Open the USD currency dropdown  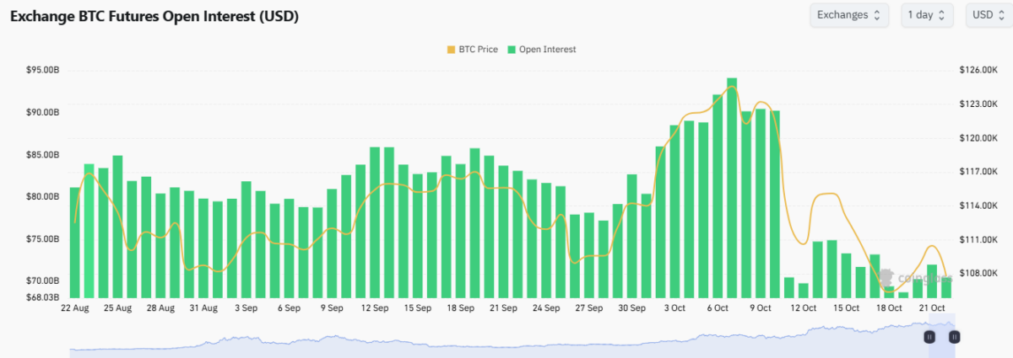988,15
